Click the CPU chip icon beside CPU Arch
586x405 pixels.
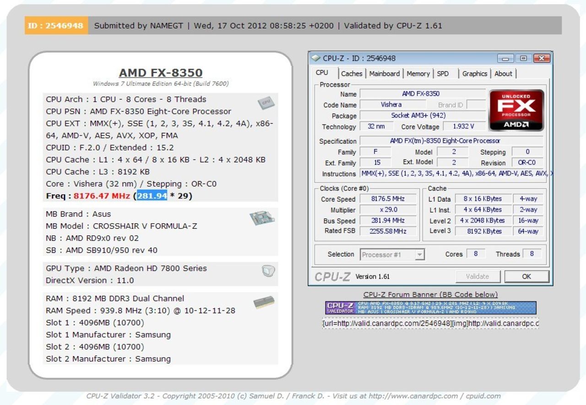(267, 103)
